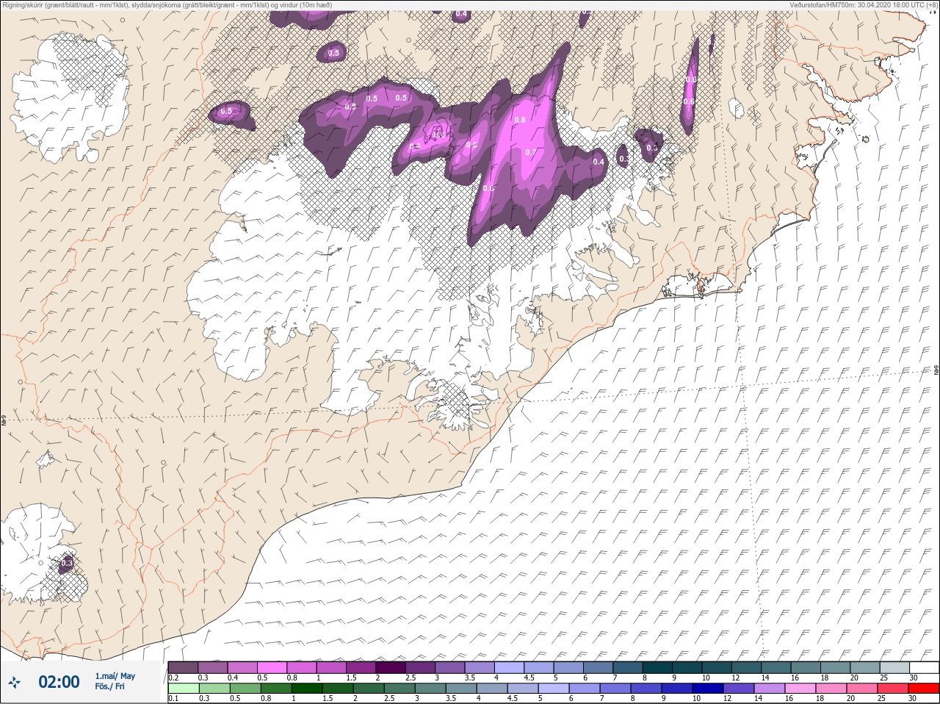Click the 02:00 forecast time display
Screen dimensions: 940x704
59,682
